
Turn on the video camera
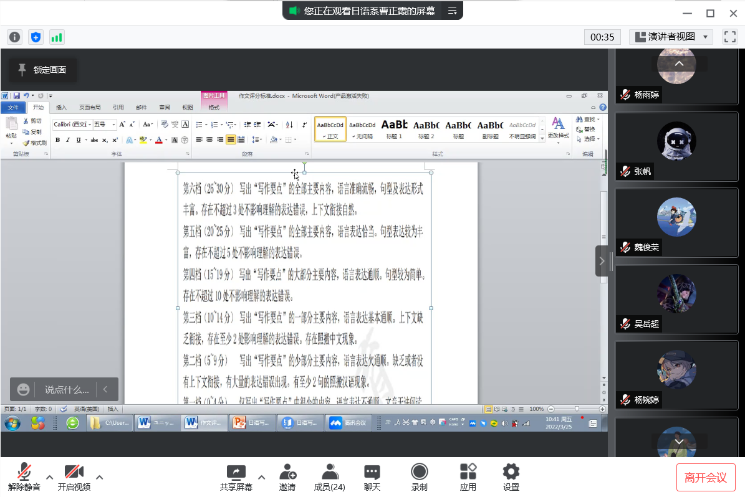[74, 472]
